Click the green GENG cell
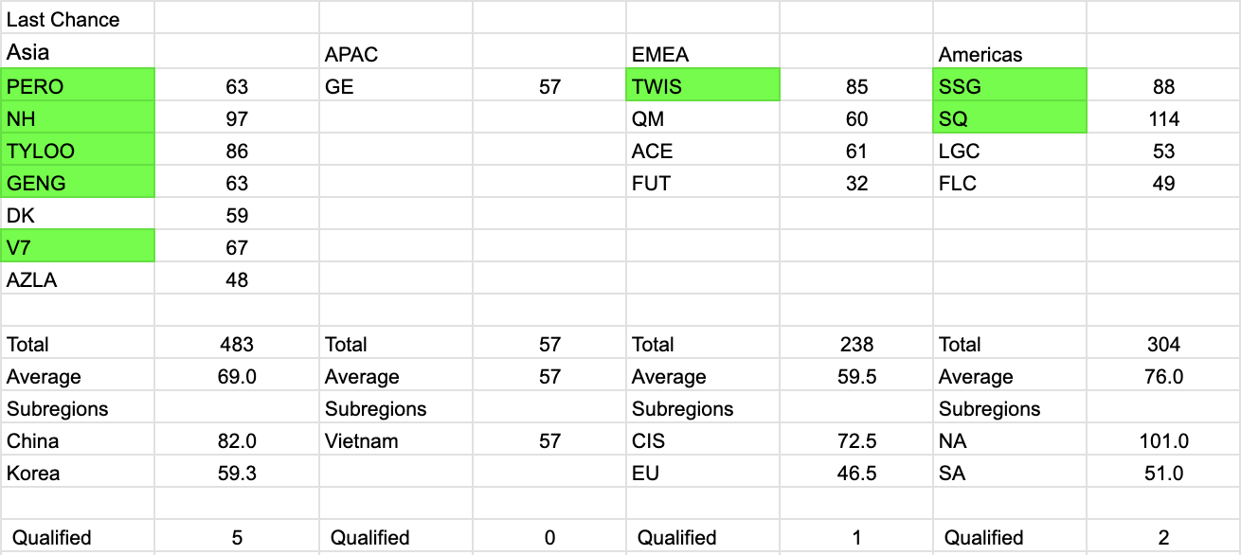Image resolution: width=1241 pixels, height=555 pixels. [x=78, y=184]
